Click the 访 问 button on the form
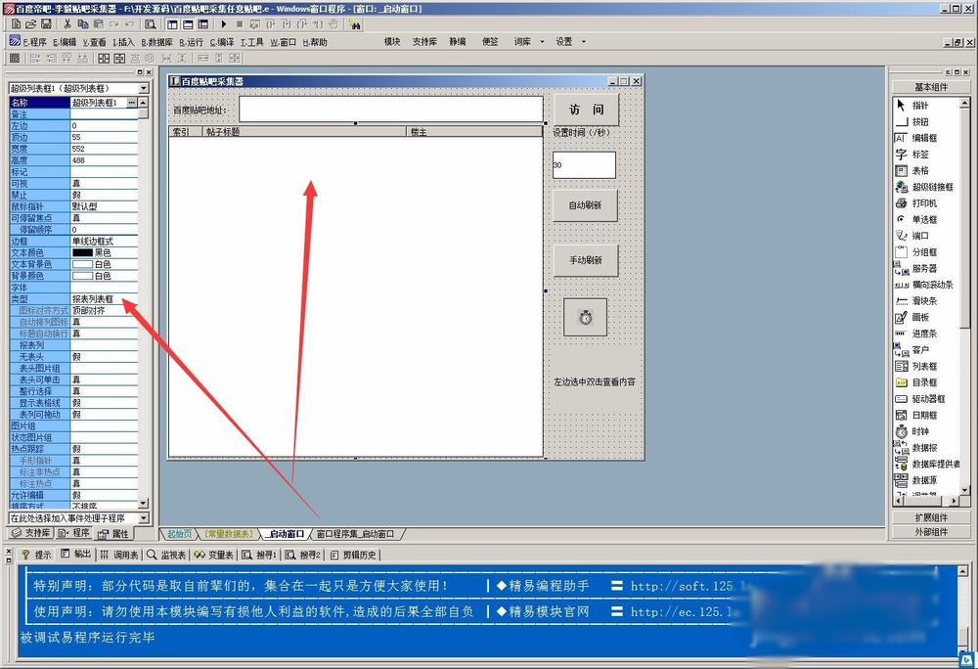The image size is (978, 669). click(586, 110)
